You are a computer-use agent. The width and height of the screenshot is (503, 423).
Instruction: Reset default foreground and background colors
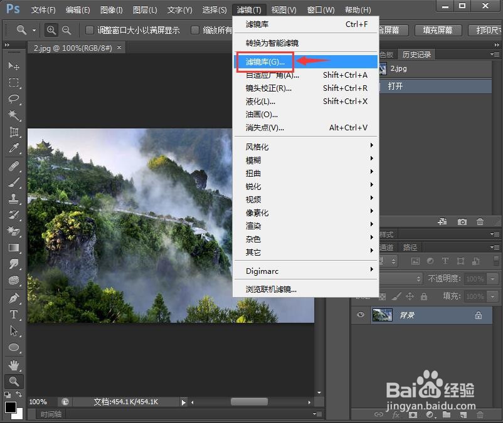(8, 394)
